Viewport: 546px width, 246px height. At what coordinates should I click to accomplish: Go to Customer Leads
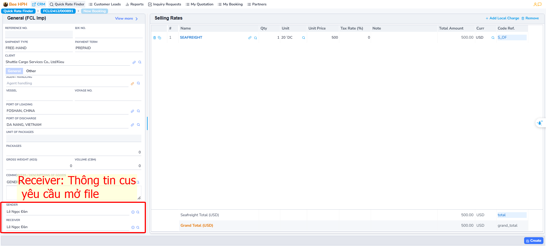pos(105,4)
